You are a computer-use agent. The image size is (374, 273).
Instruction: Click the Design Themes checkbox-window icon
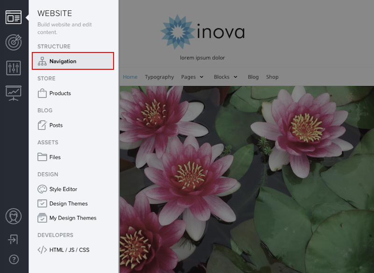(x=42, y=204)
